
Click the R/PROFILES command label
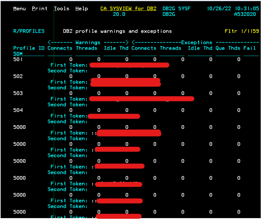coord(29,31)
